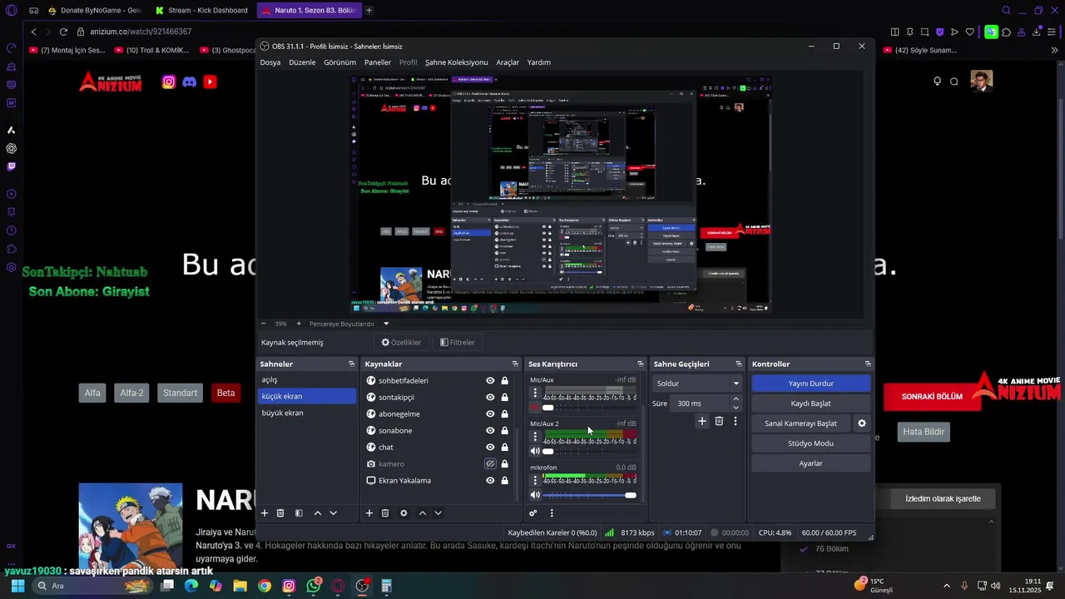This screenshot has height=599, width=1065.
Task: Move source up in Kaynaklar panel
Action: 423,513
